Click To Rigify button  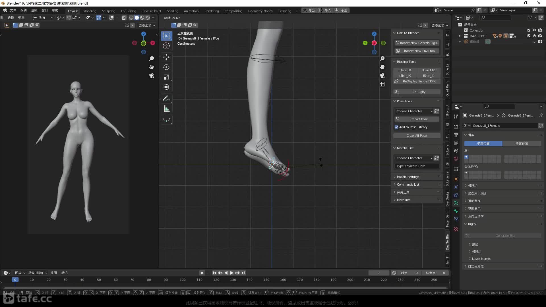click(417, 92)
